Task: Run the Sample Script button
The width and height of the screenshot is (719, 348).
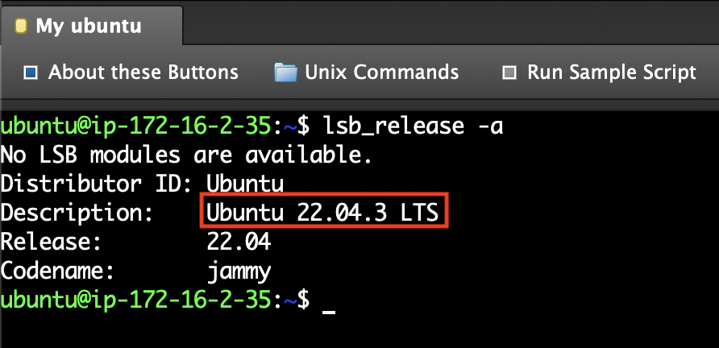Action: tap(600, 72)
